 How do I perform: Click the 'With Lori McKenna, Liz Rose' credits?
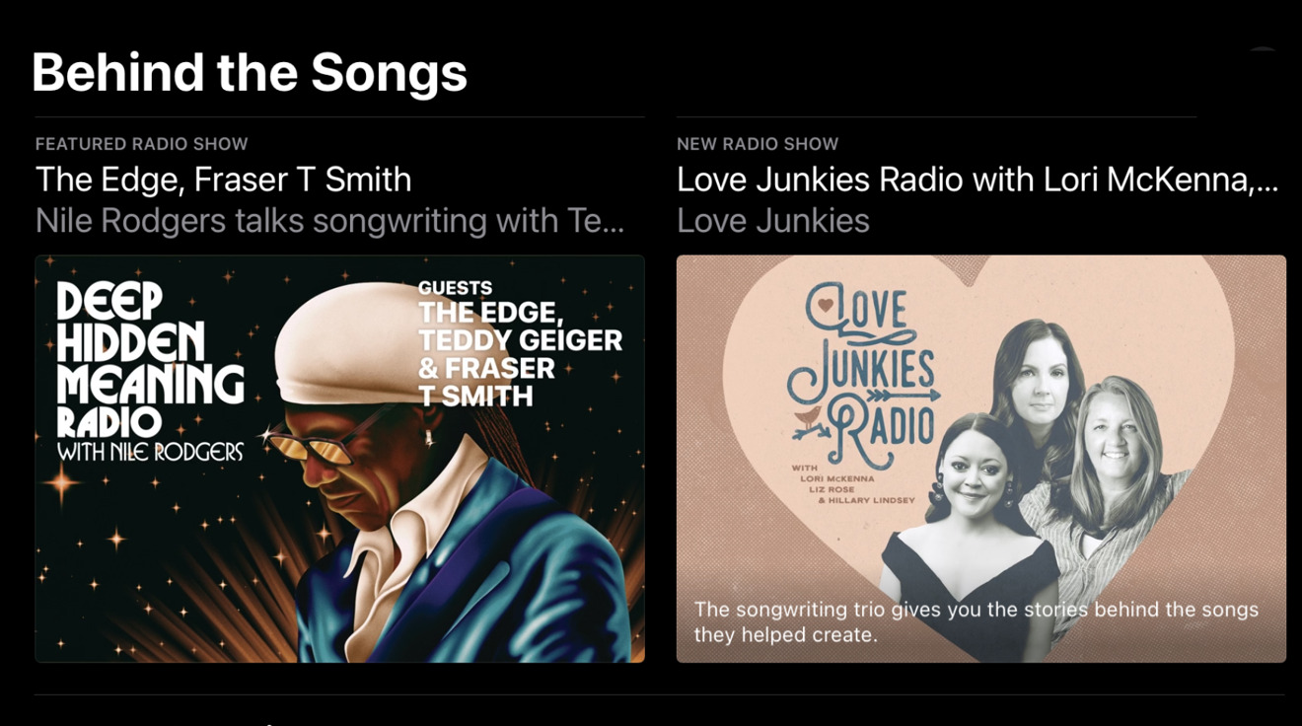tap(853, 484)
